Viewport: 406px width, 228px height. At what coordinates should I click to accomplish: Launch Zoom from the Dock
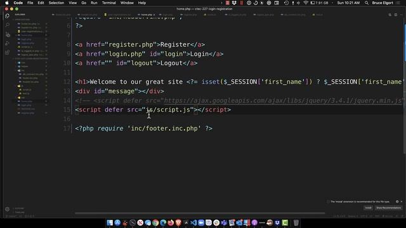pyautogui.click(x=201, y=222)
